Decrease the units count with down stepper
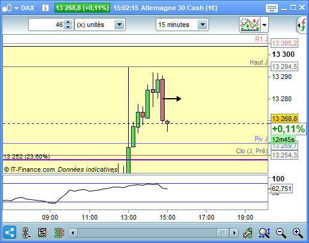 click(x=68, y=27)
